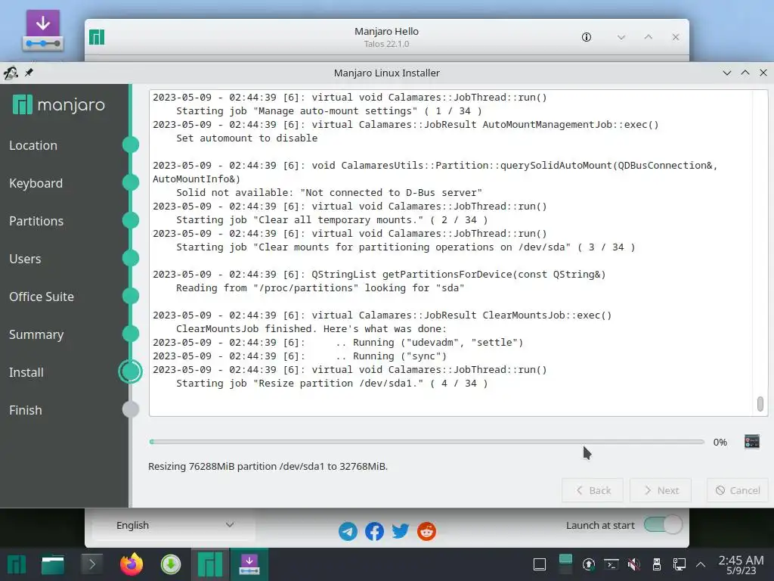Screen dimensions: 774x581
Task: Open the network connections tray icon
Action: pos(680,564)
